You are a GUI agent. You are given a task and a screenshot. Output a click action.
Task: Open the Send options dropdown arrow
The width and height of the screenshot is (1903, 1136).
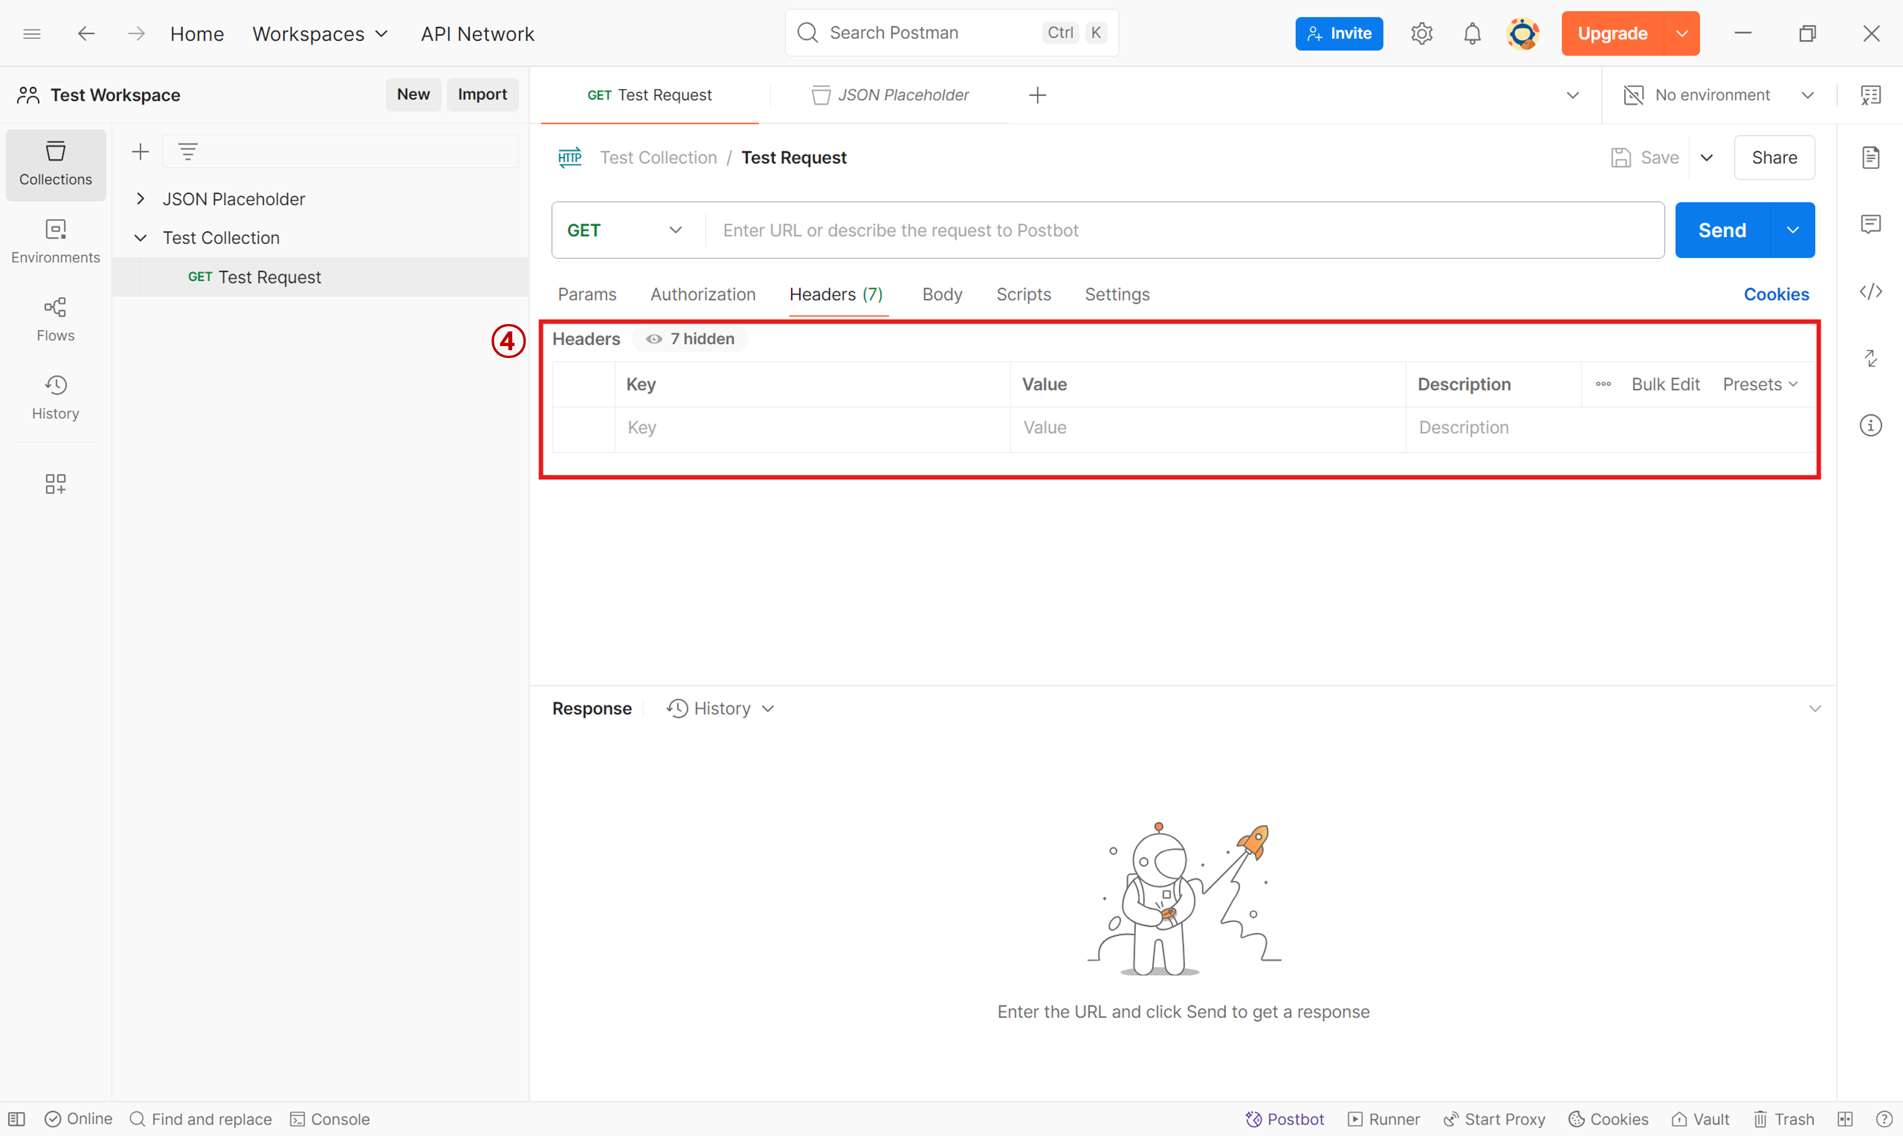point(1792,230)
